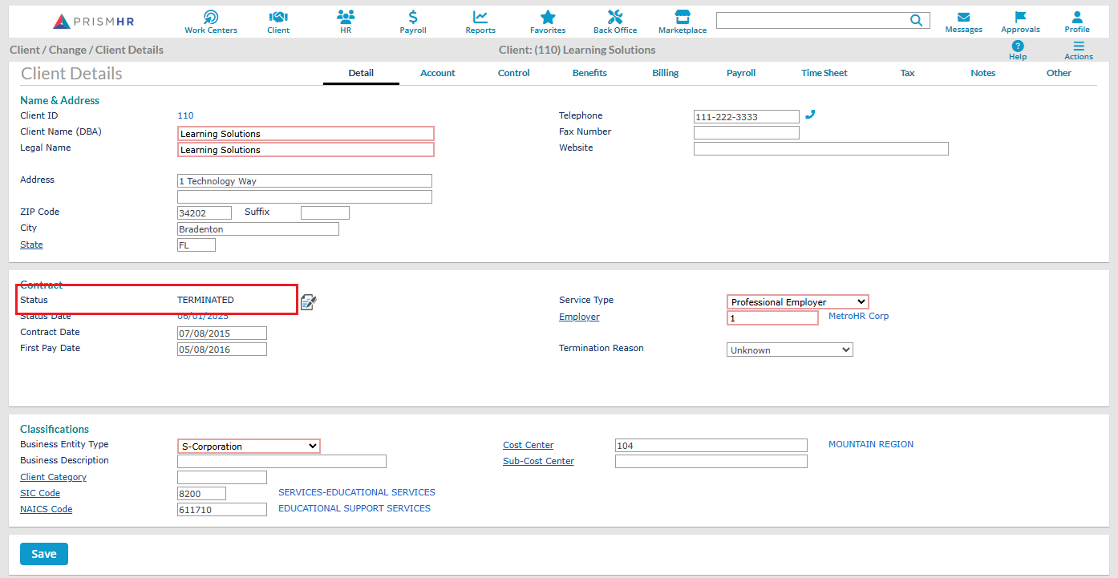The image size is (1118, 578).
Task: Open the Payroll dollar icon
Action: pyautogui.click(x=413, y=17)
